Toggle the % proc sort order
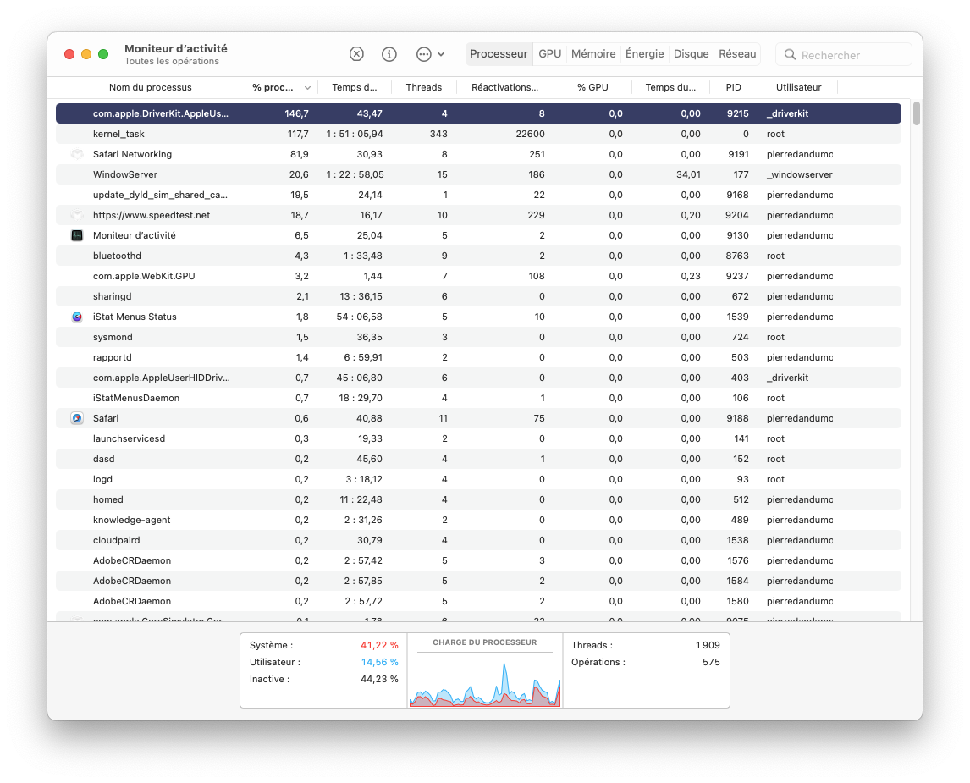970x783 pixels. tap(279, 88)
